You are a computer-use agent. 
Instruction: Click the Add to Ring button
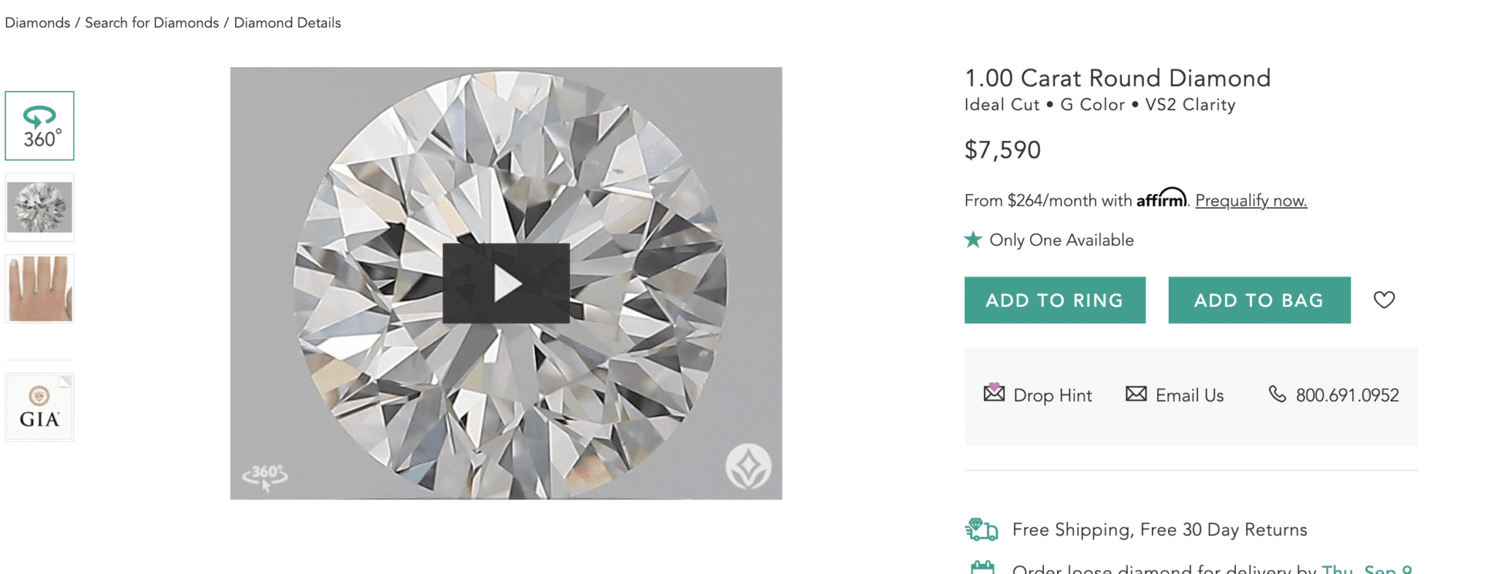coord(1054,300)
